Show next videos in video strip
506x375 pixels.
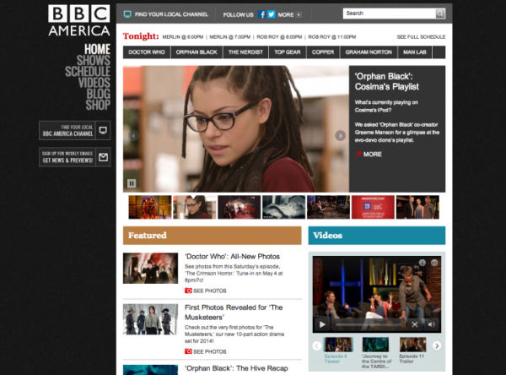437,346
